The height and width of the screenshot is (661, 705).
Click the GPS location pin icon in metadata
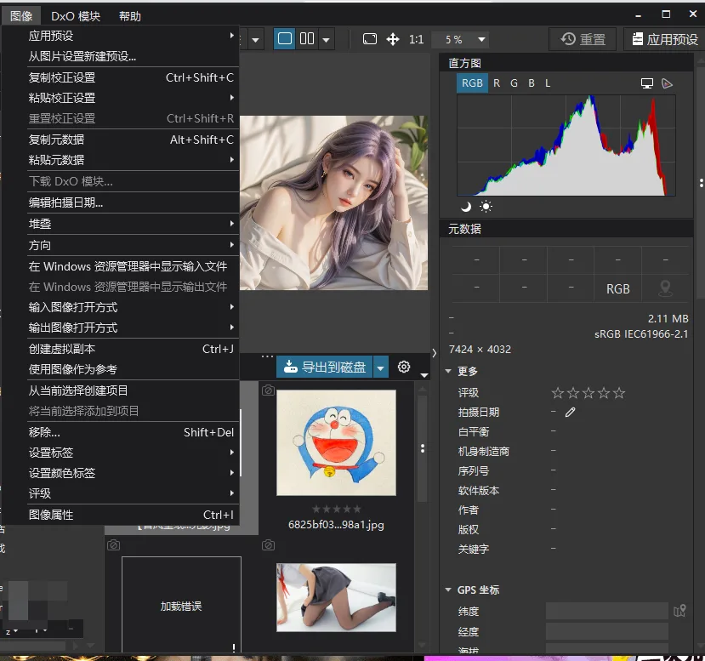[x=665, y=288]
